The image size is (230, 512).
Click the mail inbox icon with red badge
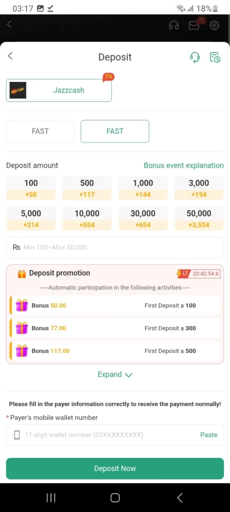click(194, 25)
